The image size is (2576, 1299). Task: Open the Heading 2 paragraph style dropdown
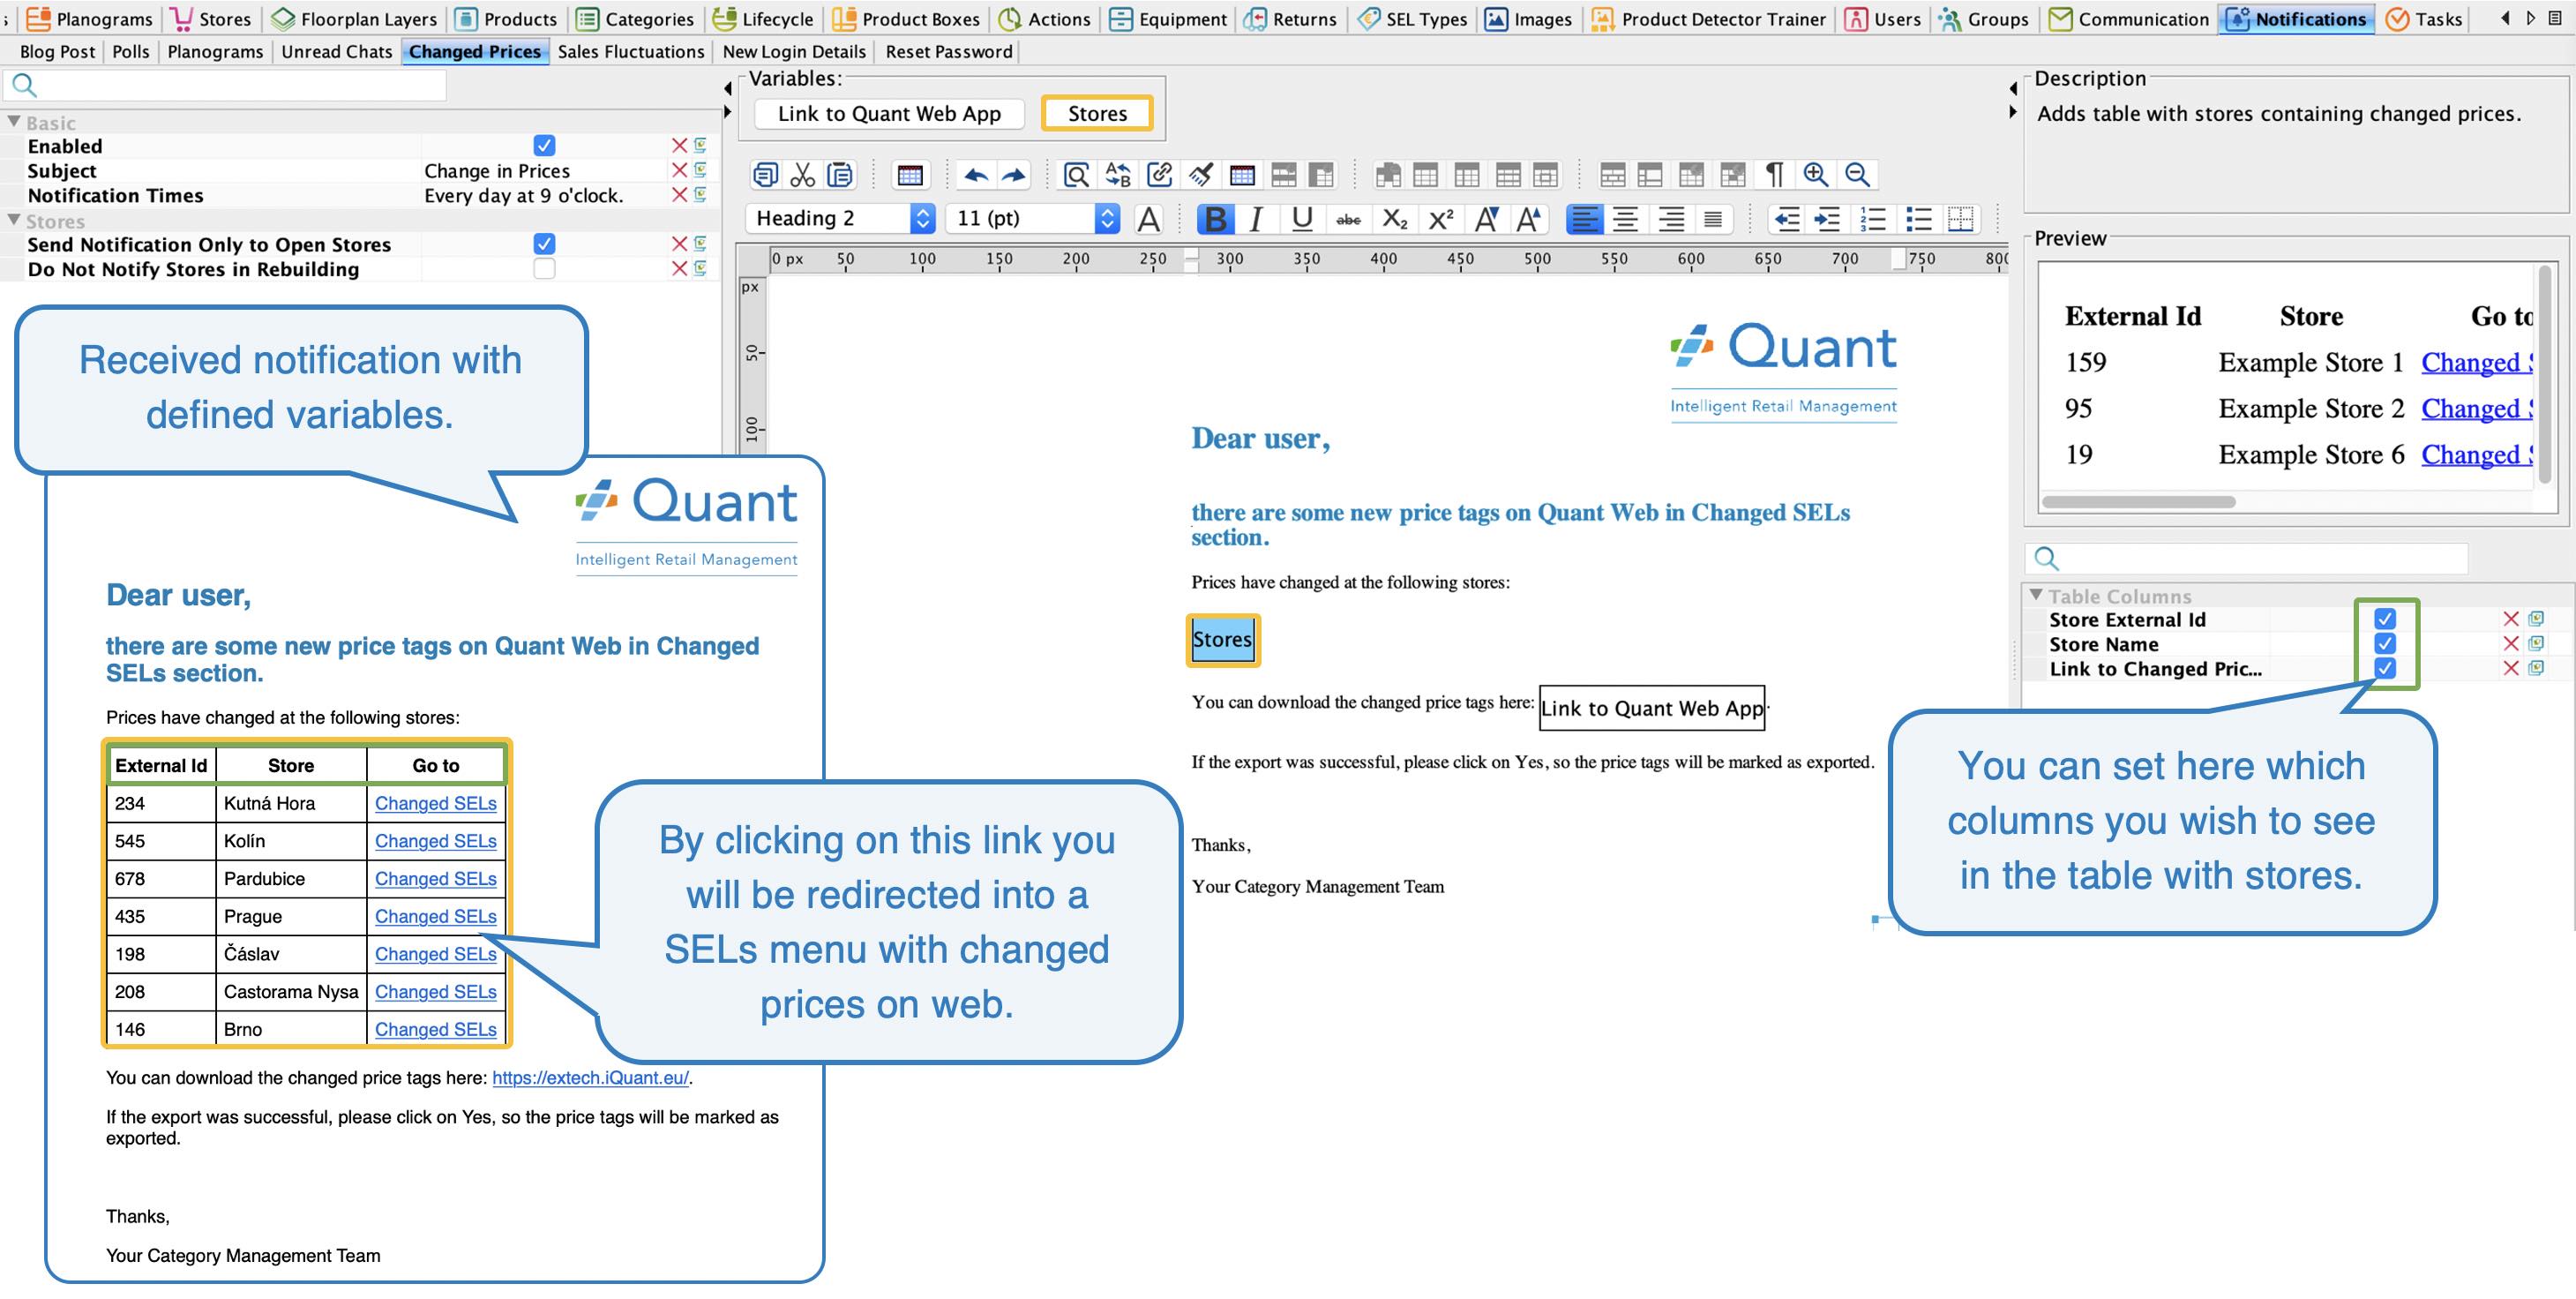(841, 219)
